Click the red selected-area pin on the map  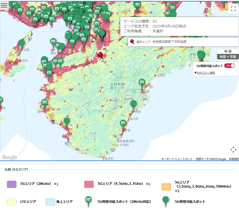[x=100, y=55]
